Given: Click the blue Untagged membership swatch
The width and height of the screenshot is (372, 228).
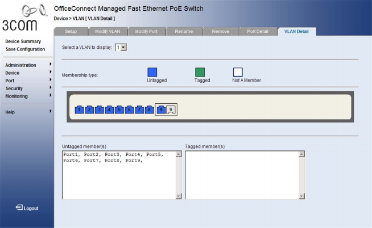Looking at the screenshot, I should point(152,72).
